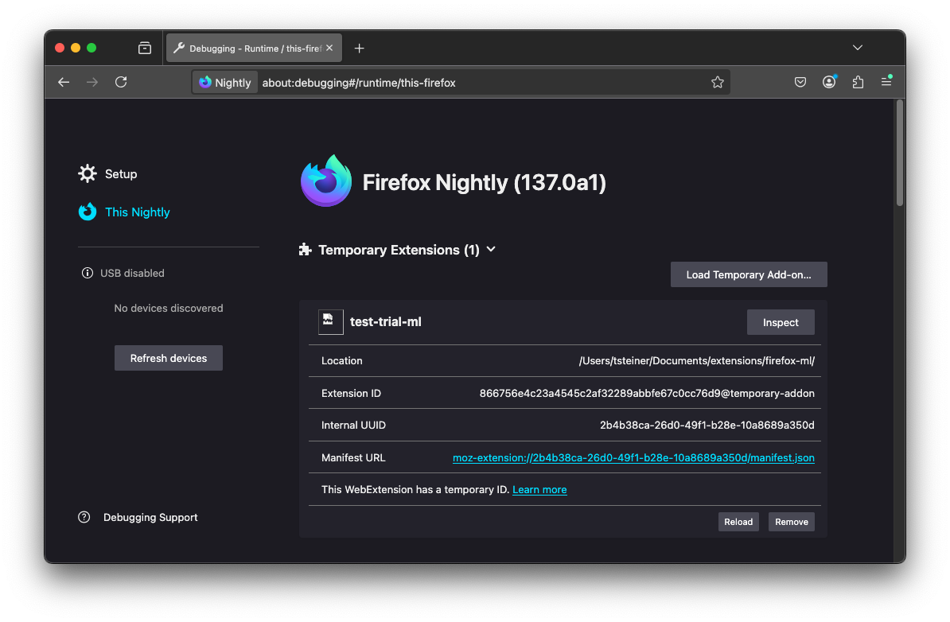Click the Setup gear icon
This screenshot has width=950, height=622.
click(88, 174)
